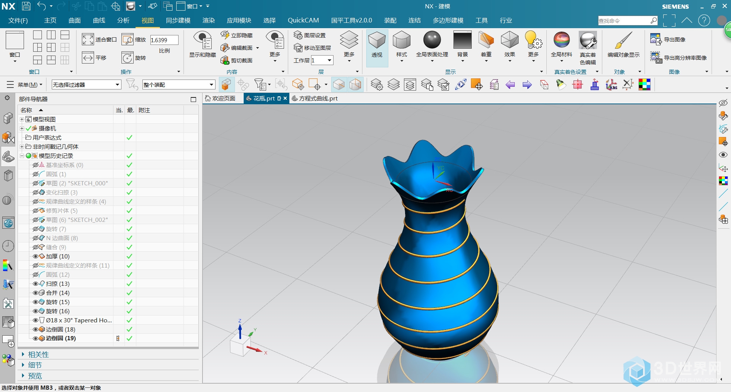
Task: Switch to the 同步建模 ribbon tab
Action: (178, 20)
